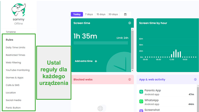Open Location settings

tap(11, 93)
